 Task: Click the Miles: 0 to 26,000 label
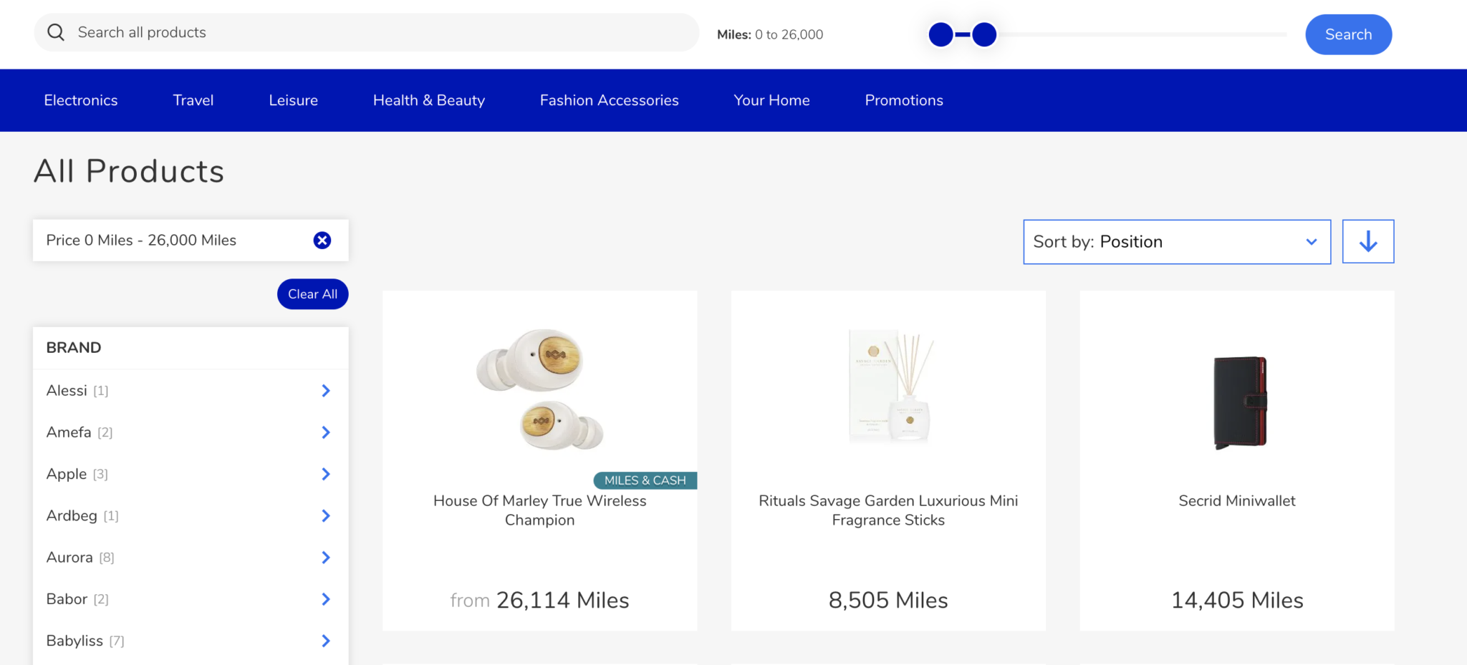point(770,34)
